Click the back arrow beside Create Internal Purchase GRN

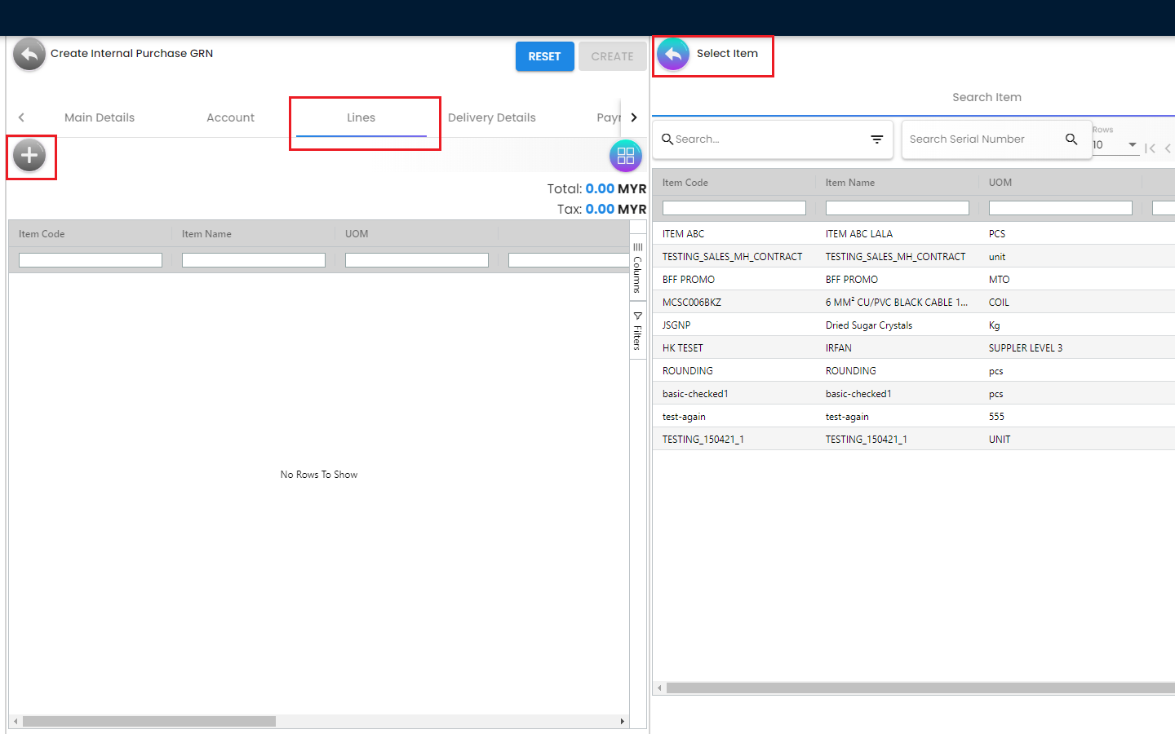pos(29,55)
